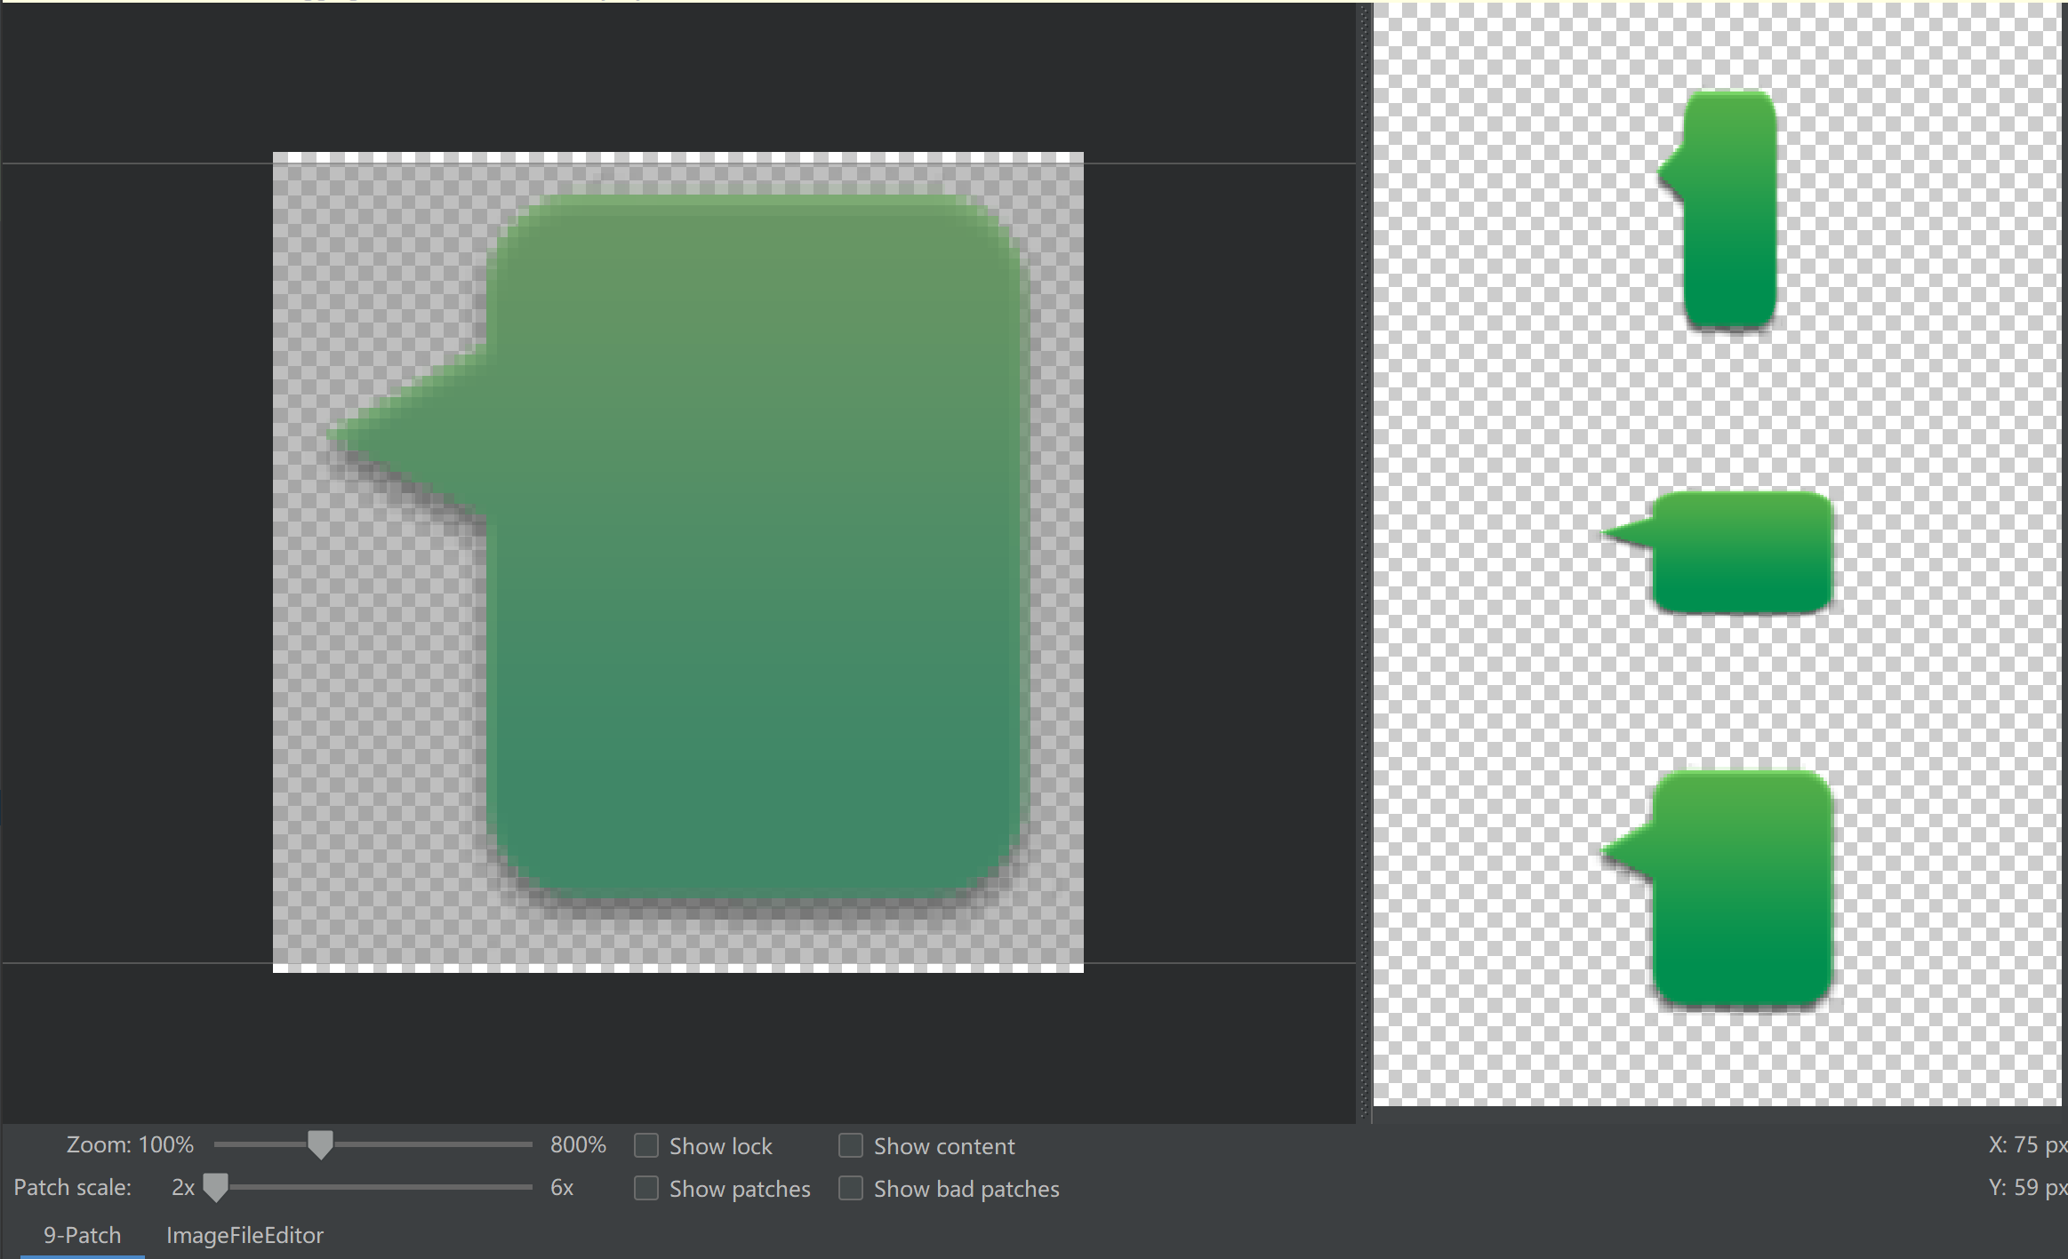
Task: Check the Show patches option
Action: 646,1189
